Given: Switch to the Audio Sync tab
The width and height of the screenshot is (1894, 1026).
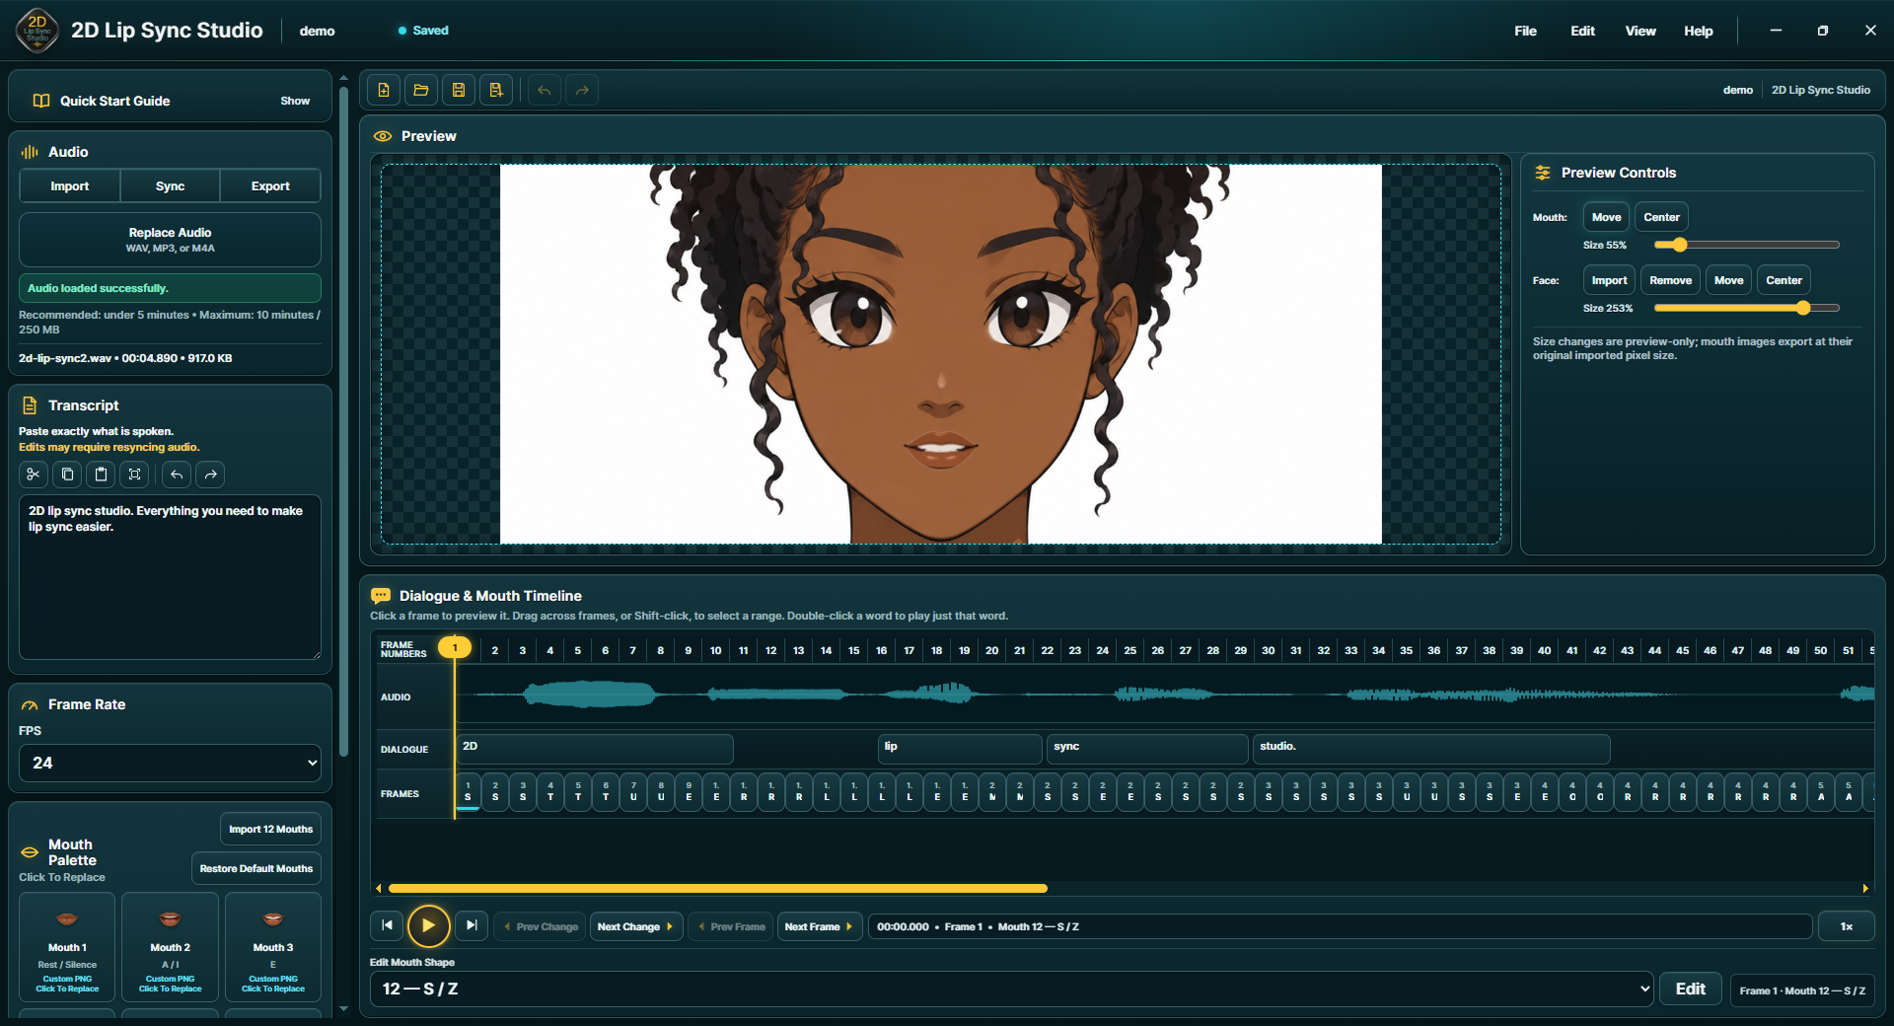Looking at the screenshot, I should (170, 185).
